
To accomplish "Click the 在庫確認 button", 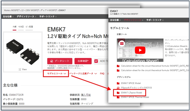I will click(83, 61).
